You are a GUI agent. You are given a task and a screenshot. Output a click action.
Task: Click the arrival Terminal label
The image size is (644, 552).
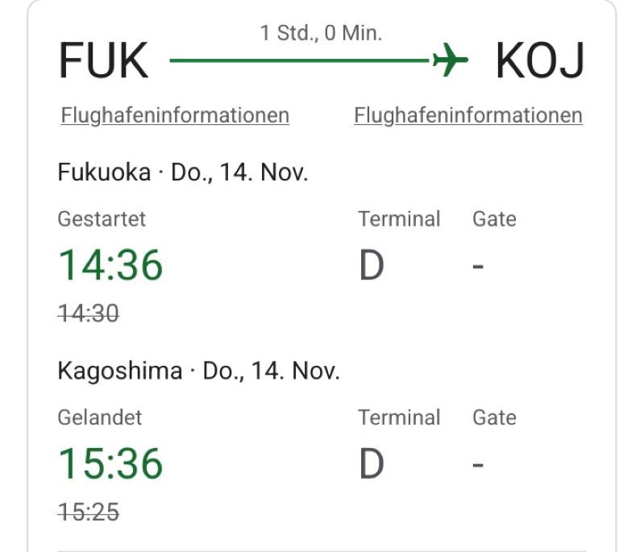click(x=399, y=417)
